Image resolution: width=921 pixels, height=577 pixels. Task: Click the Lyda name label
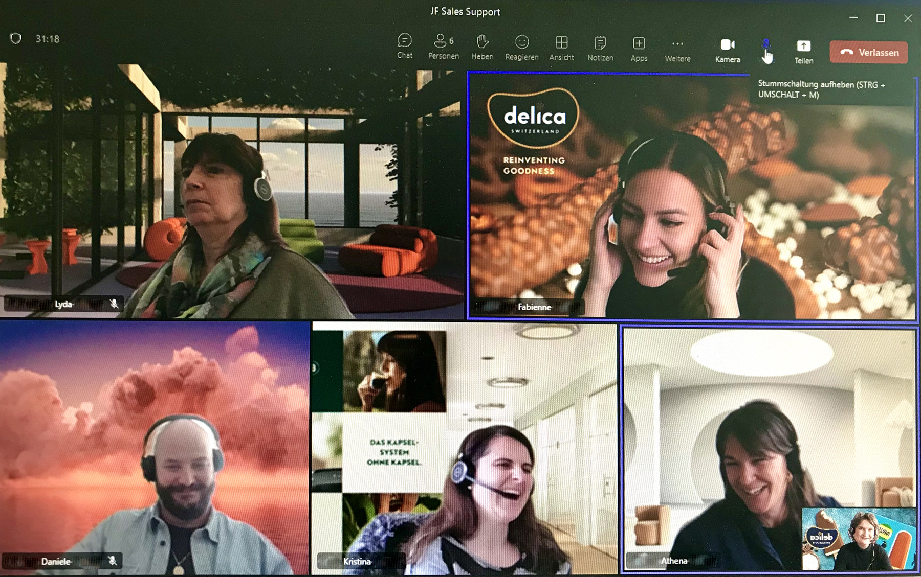point(63,304)
